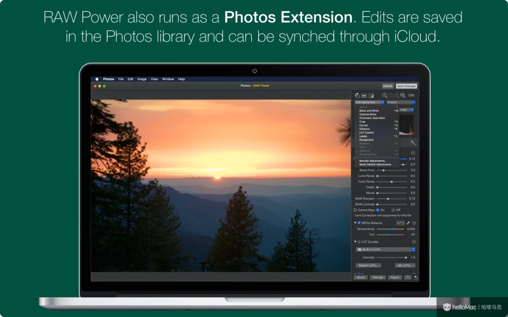Open the Built-in LUTs dropdown
The height and width of the screenshot is (317, 508).
coord(386,250)
